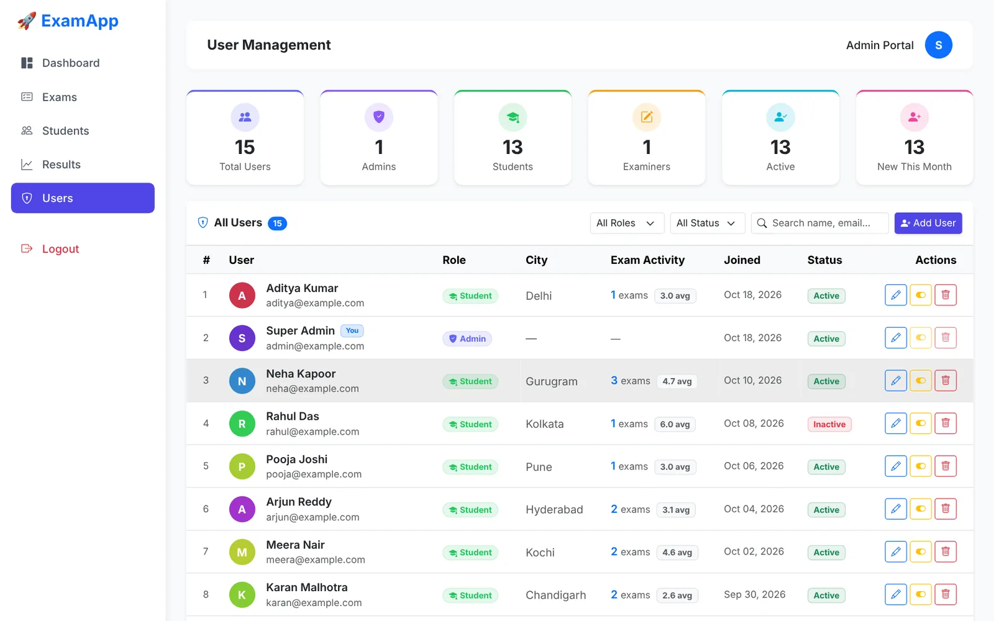Click the Examiners stat card icon
Viewport: 994px width, 621px height.
pyautogui.click(x=647, y=117)
